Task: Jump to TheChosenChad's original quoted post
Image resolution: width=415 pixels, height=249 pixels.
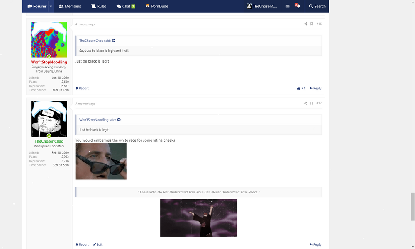Action: [x=114, y=41]
